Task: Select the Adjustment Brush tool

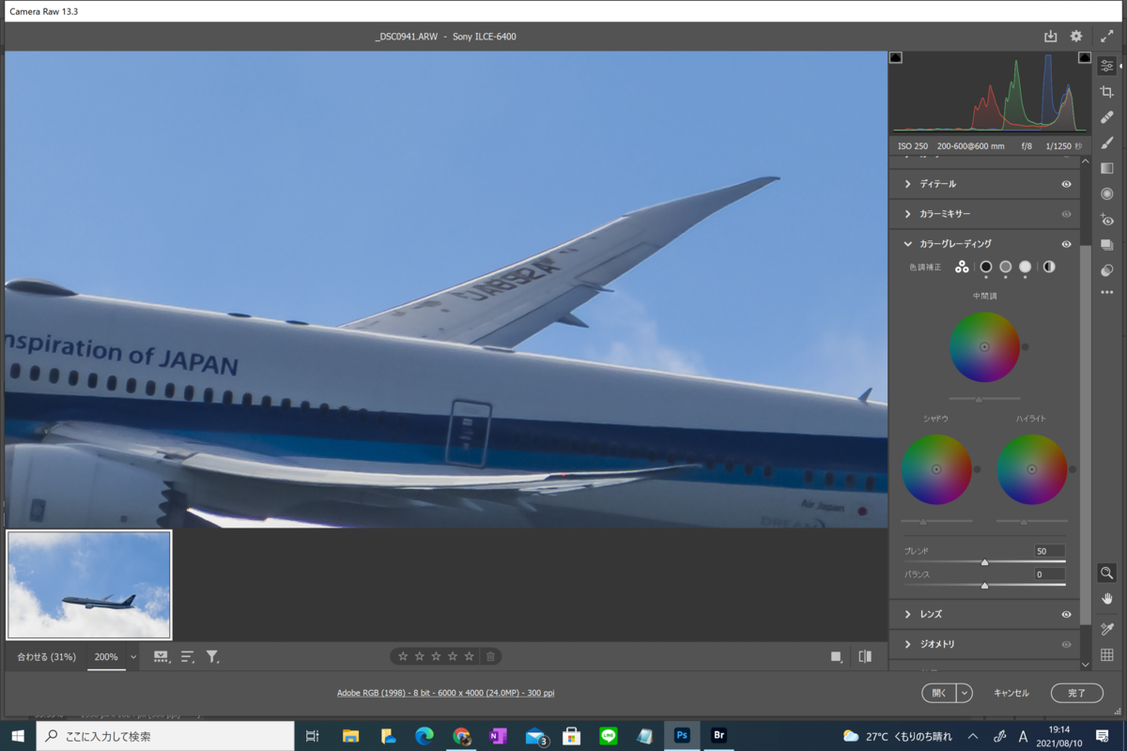Action: tap(1107, 143)
